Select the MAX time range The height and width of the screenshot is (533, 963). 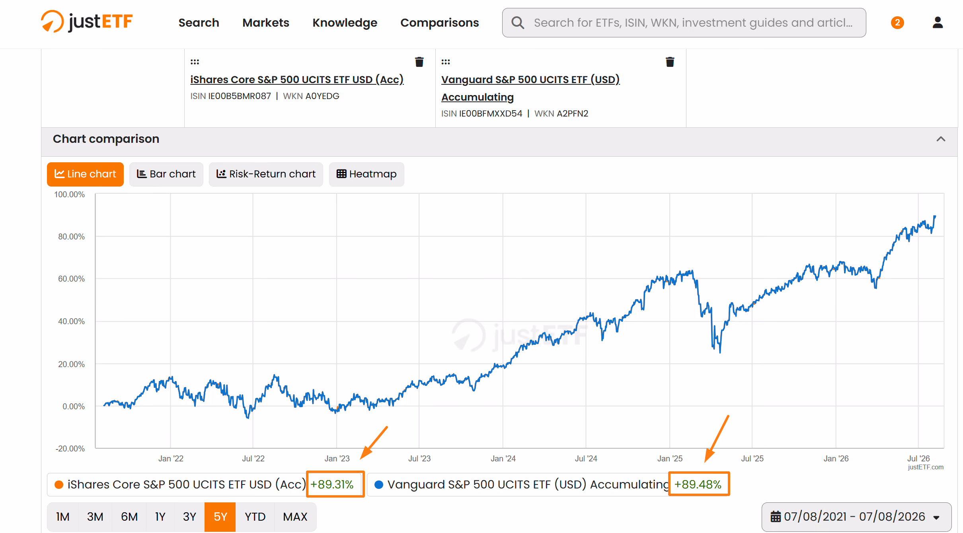coord(295,517)
